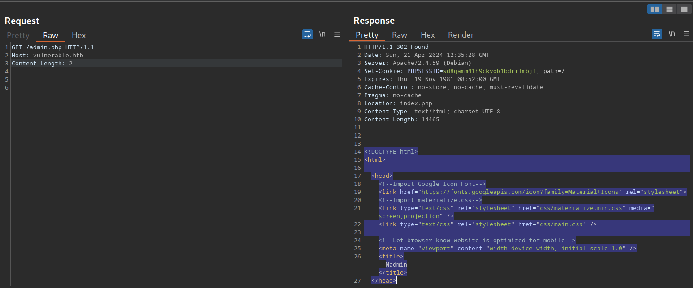The image size is (693, 288).
Task: Show non-printable characters in Response panel
Action: (671, 34)
